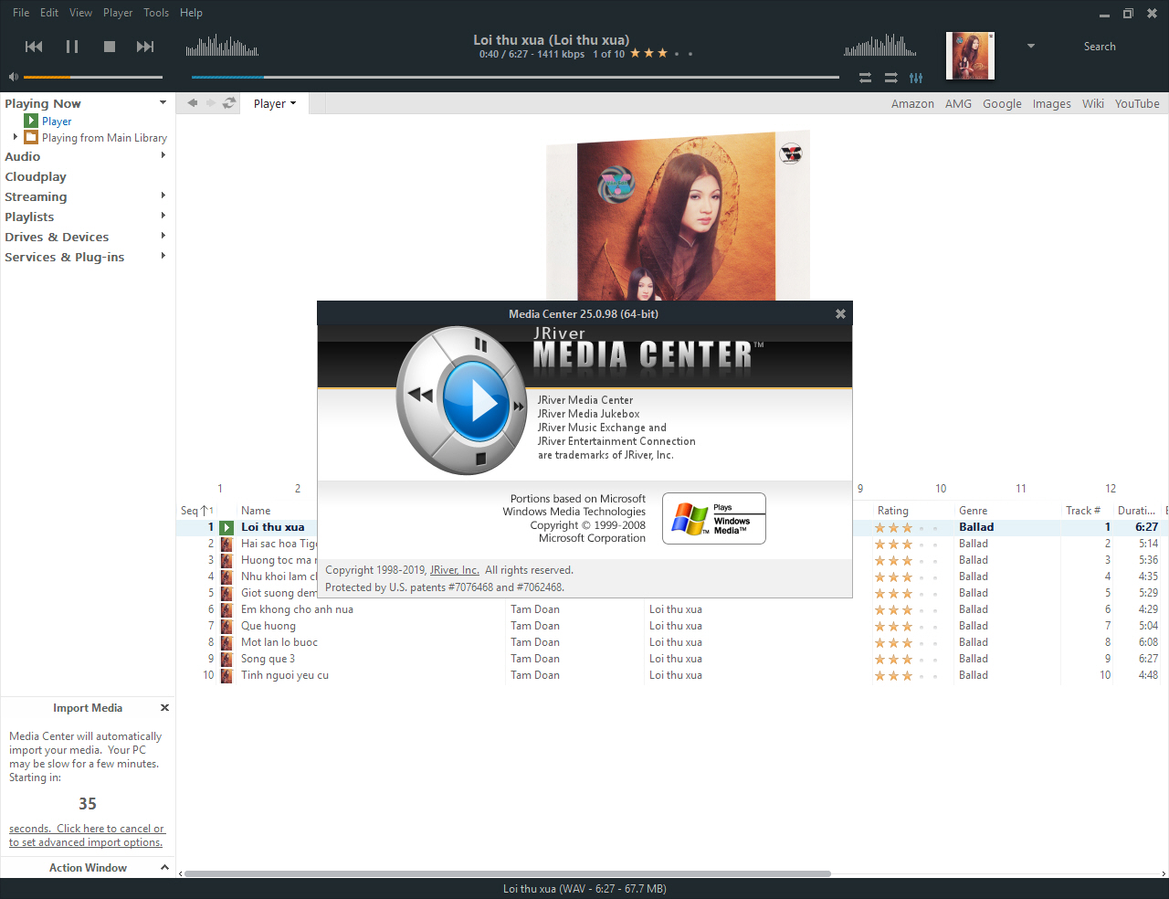This screenshot has width=1169, height=899.
Task: Select the track Em khong cho anh nua
Action: point(297,609)
